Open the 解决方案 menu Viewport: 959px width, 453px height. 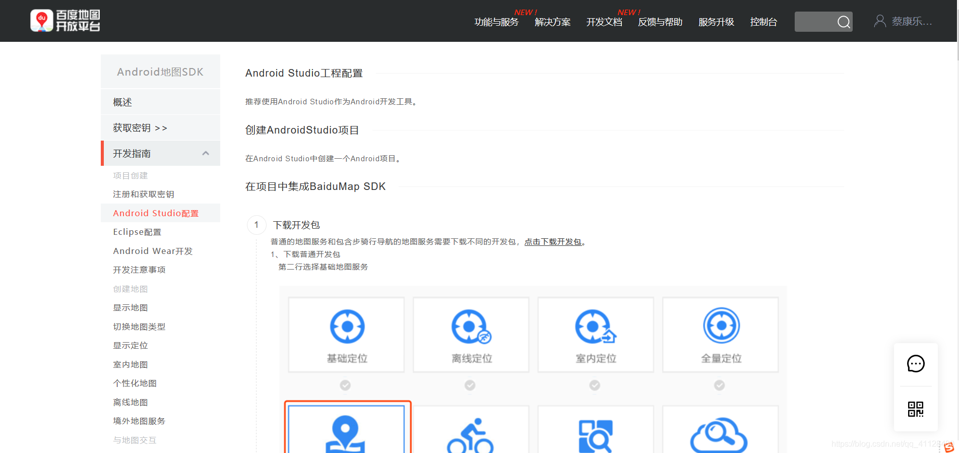(x=552, y=22)
